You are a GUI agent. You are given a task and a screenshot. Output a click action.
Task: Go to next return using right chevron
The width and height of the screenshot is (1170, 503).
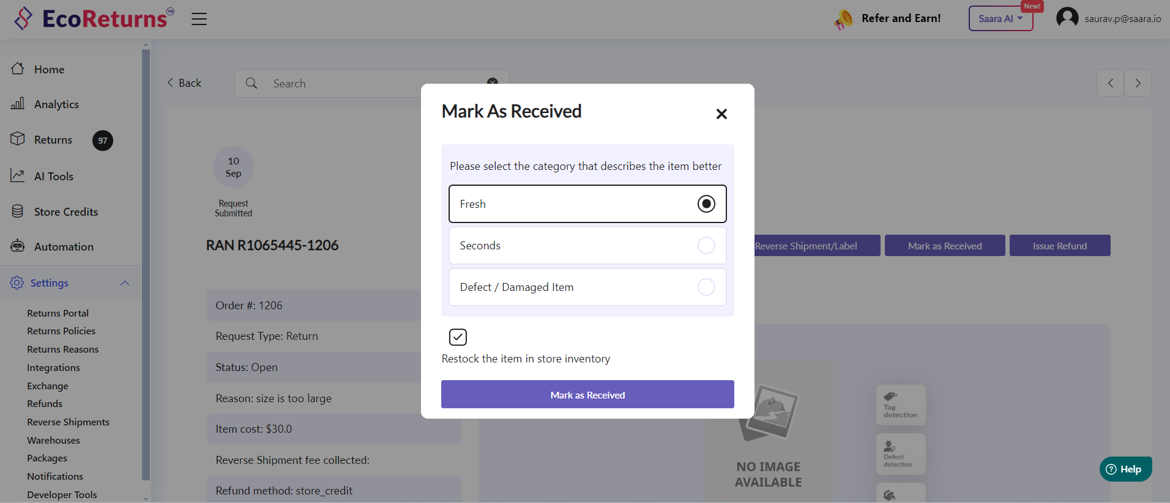tap(1138, 83)
